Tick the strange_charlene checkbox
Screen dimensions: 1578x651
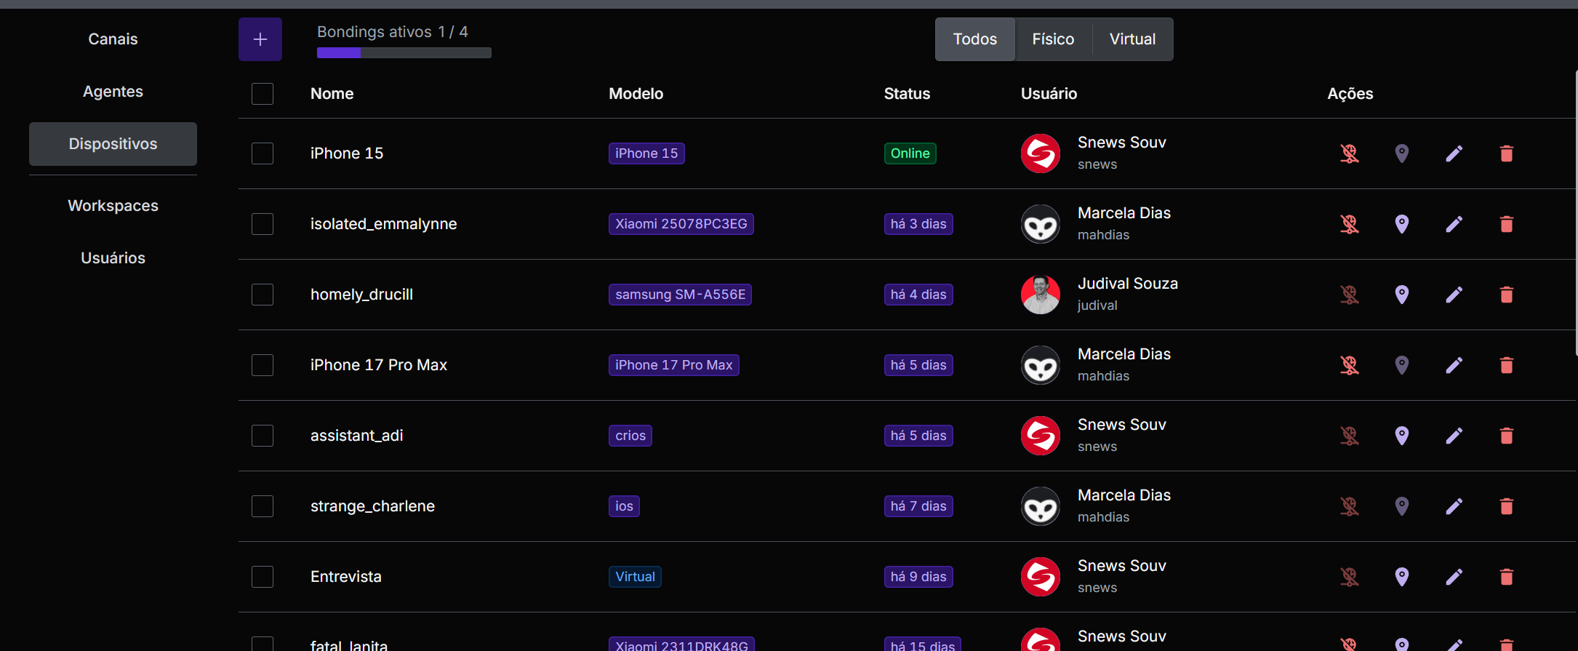tap(263, 506)
